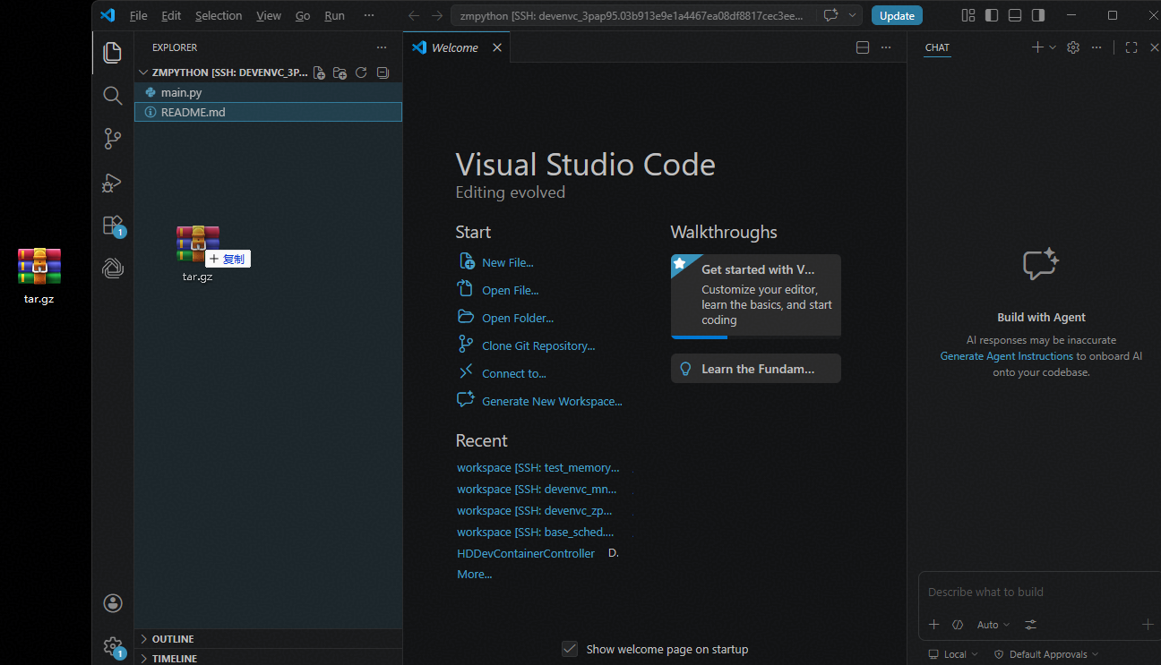Click the chat input field
This screenshot has width=1161, height=665.
[1030, 592]
